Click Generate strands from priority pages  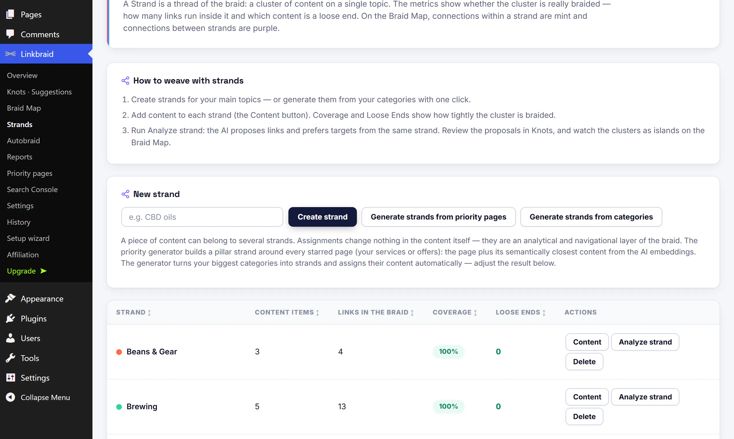pos(438,217)
